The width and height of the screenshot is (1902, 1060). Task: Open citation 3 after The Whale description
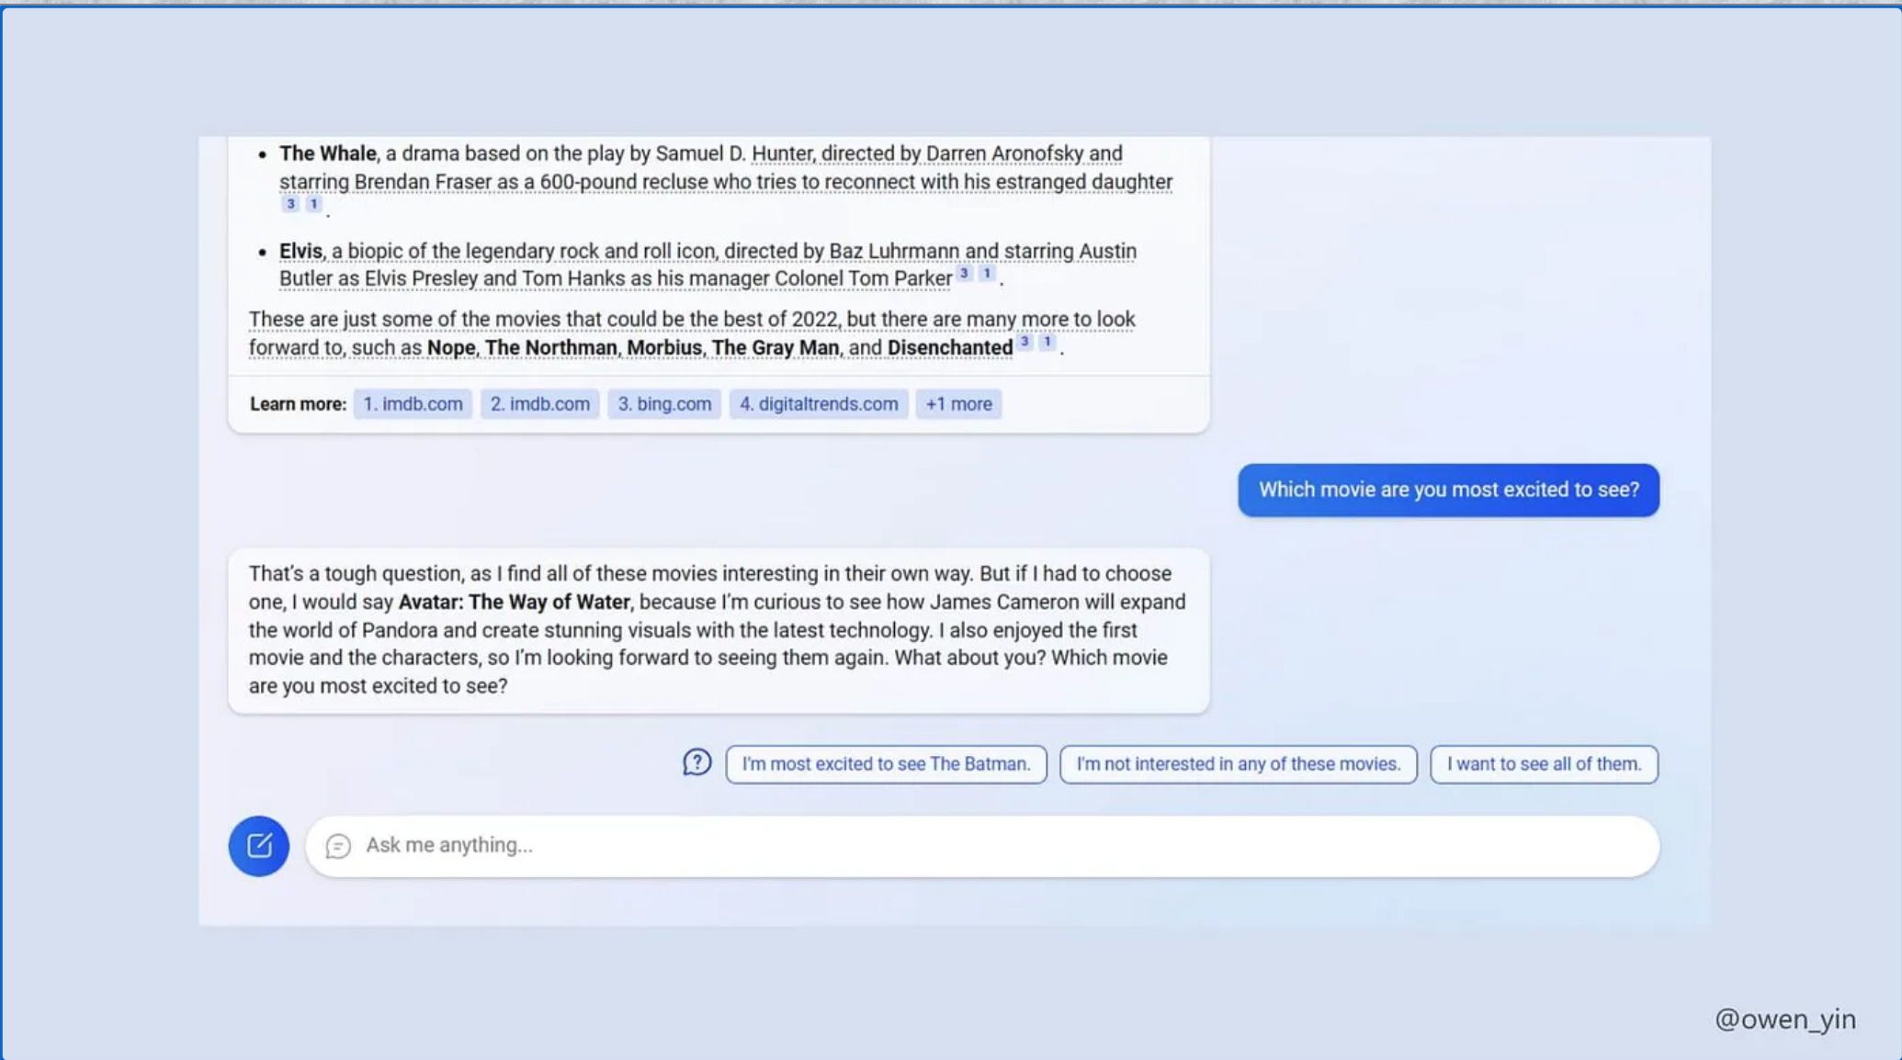click(290, 204)
